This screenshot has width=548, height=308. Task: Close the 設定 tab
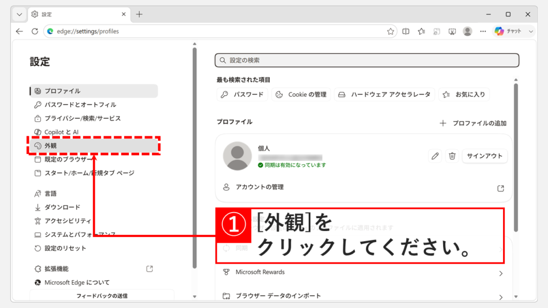pyautogui.click(x=124, y=14)
